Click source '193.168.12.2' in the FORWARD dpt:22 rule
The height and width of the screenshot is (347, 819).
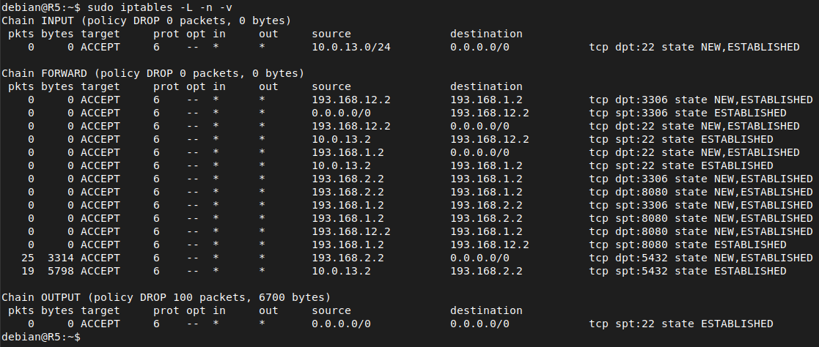pos(351,126)
